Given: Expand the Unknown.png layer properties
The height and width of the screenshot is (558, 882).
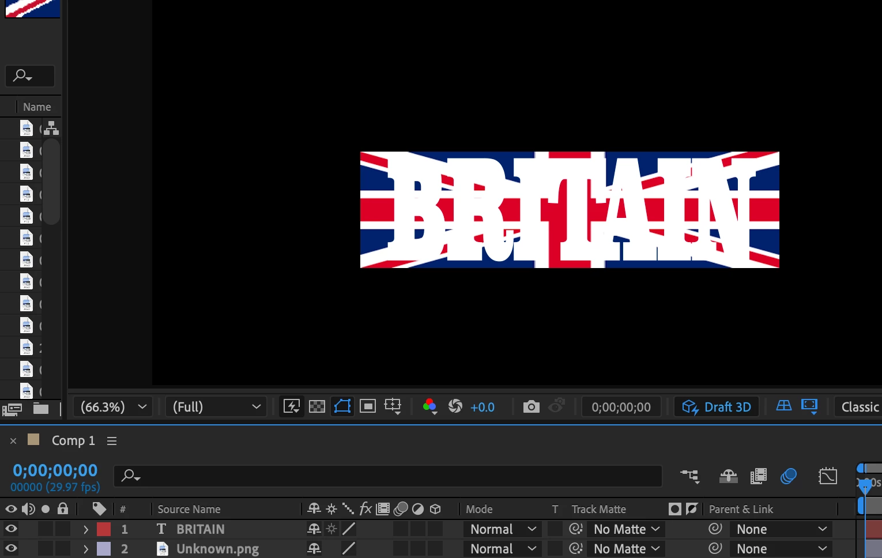Looking at the screenshot, I should click(86, 549).
